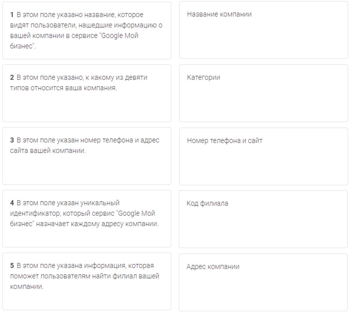
Task: Select the 'Адрес компании' answer card
Action: 263,282
